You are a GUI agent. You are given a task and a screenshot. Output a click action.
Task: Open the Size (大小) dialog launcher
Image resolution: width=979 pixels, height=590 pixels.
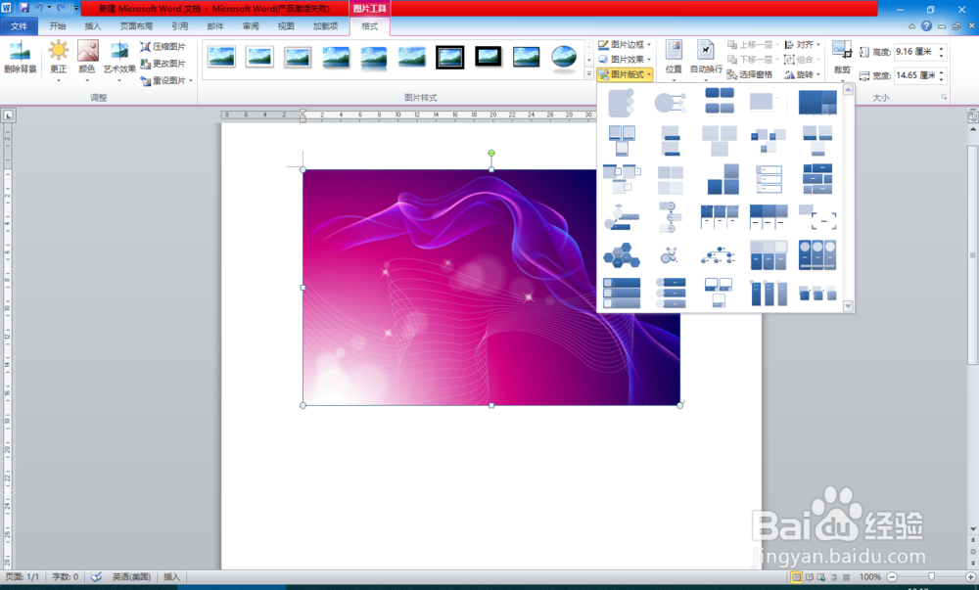(944, 97)
